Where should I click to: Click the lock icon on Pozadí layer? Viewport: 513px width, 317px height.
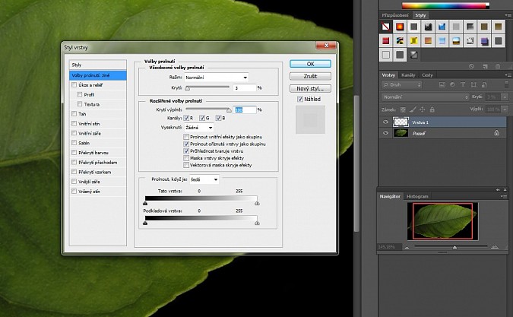[x=496, y=133]
